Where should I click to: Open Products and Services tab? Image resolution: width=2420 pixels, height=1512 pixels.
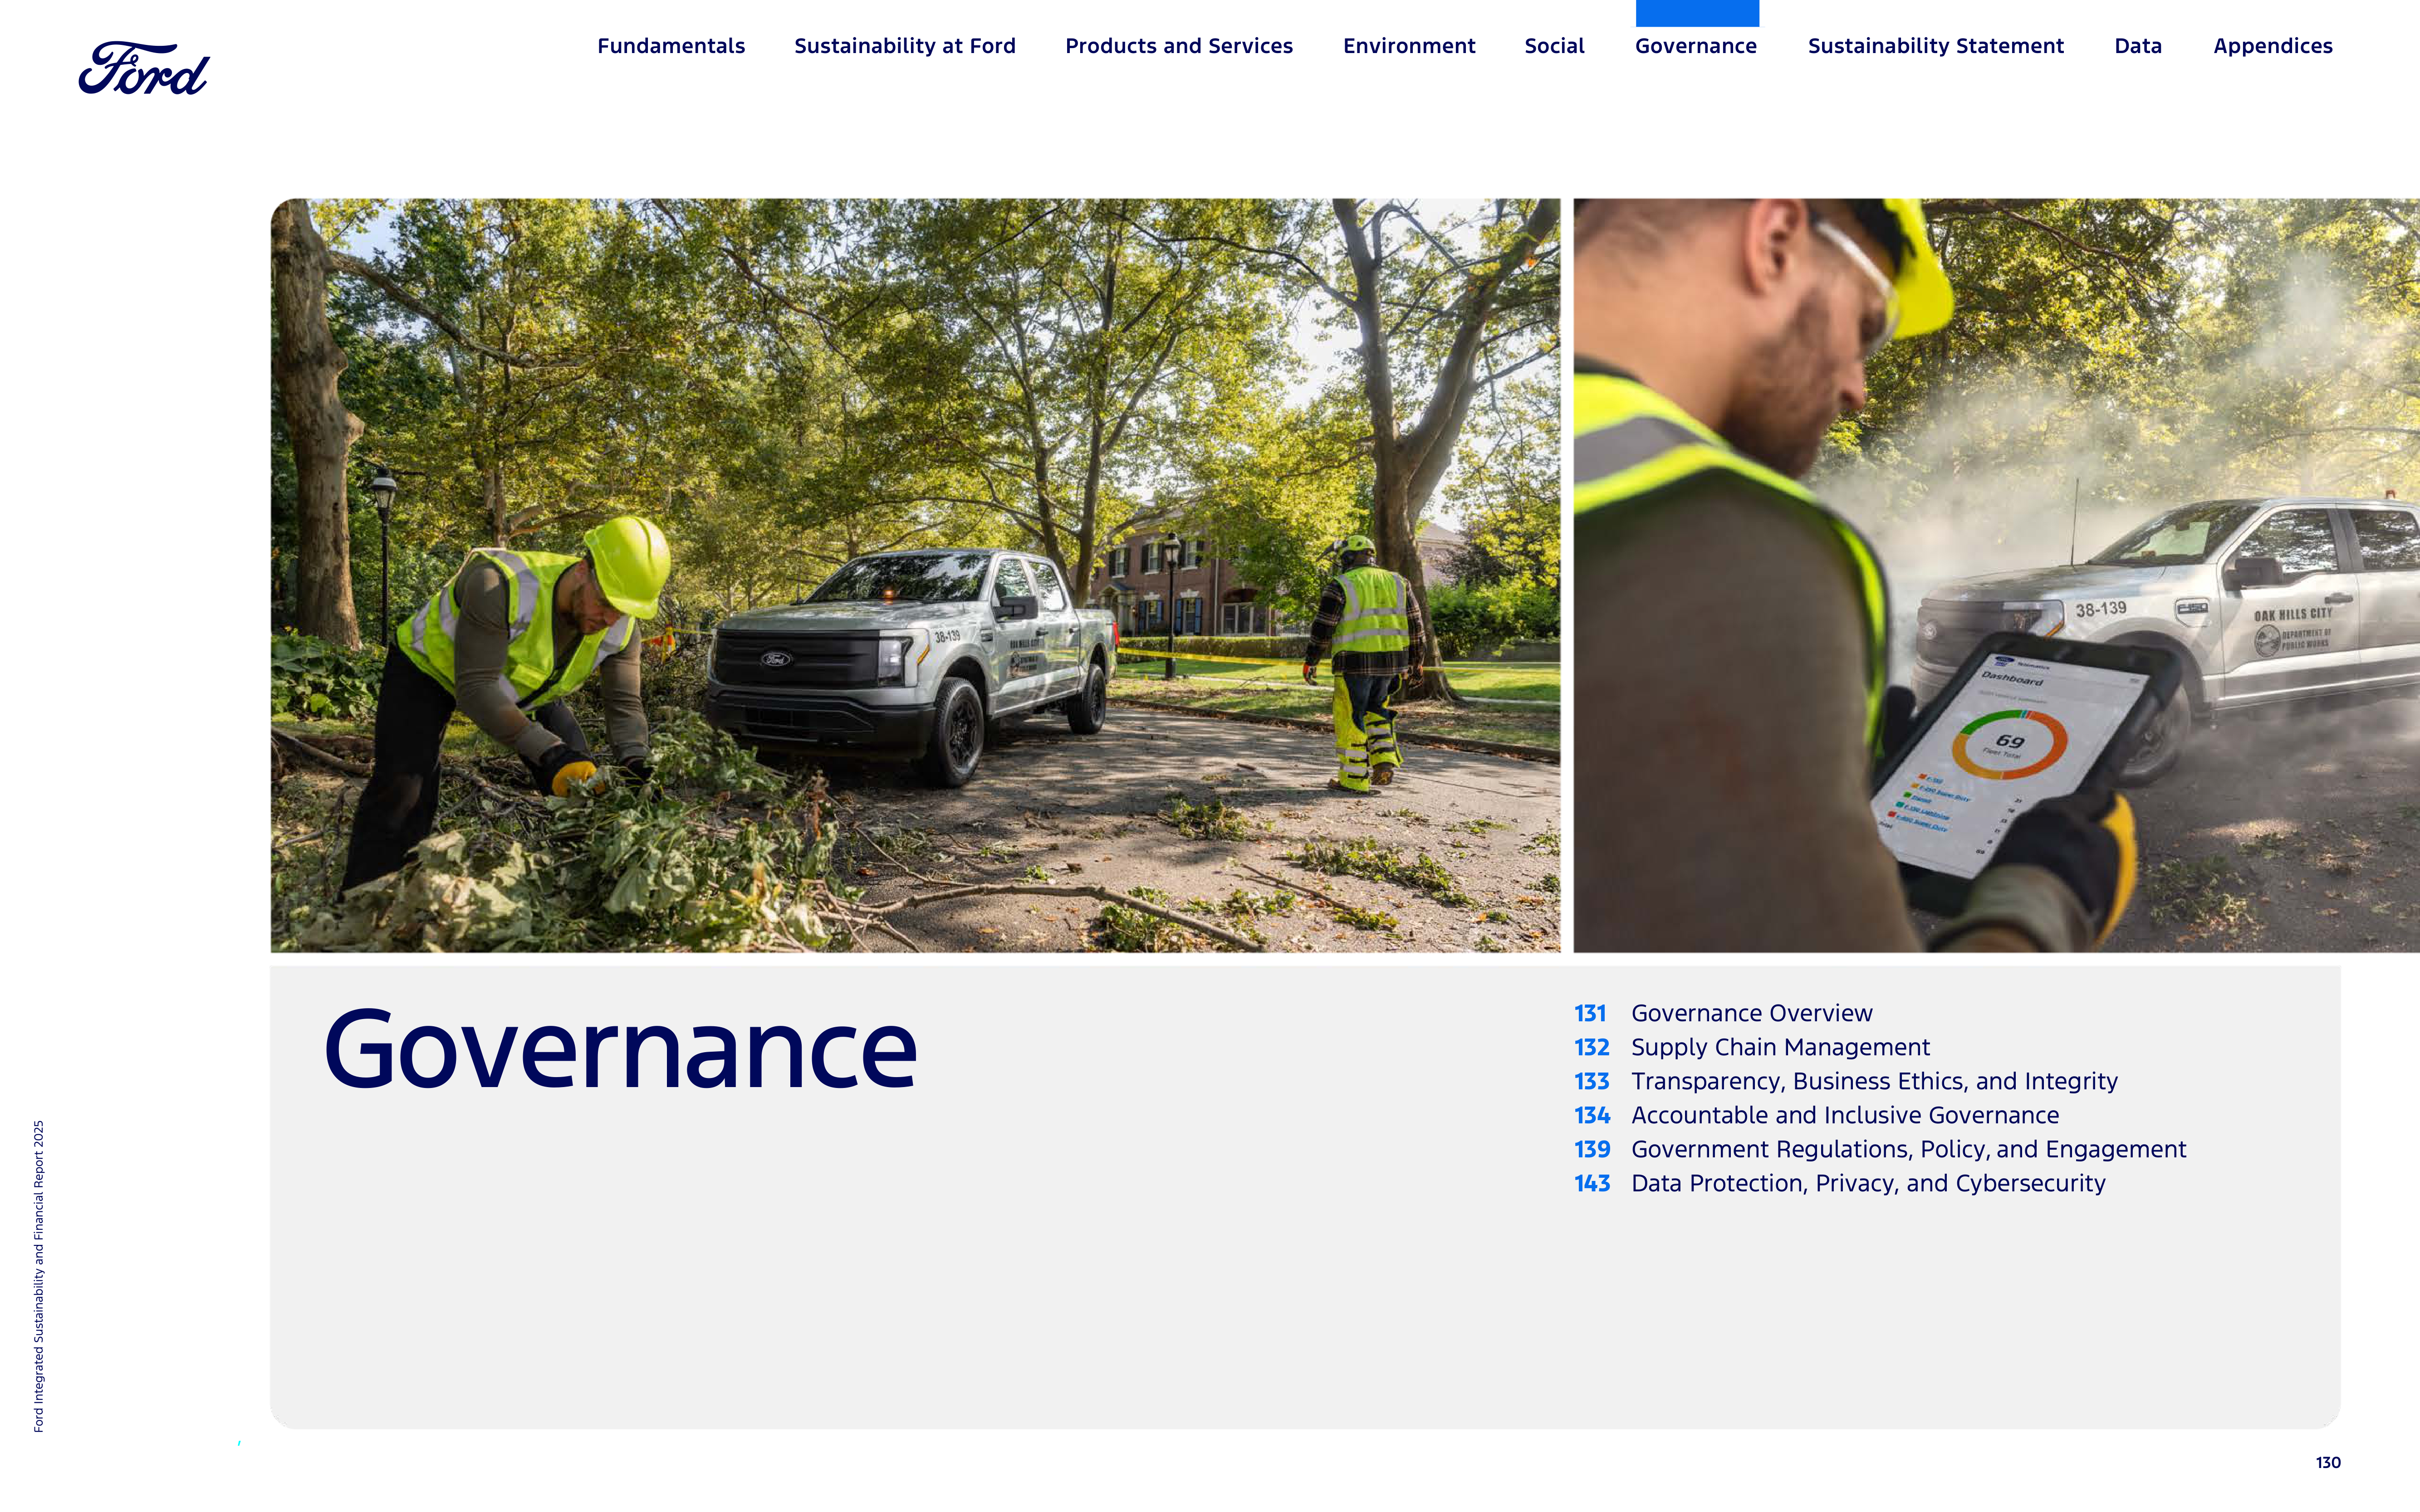1179,46
